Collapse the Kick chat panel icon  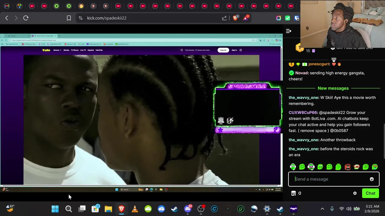pos(288,31)
